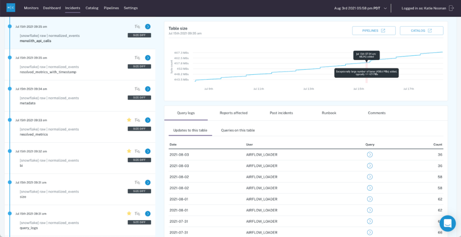Select the Catalog menu in navigation bar
The height and width of the screenshot is (237, 461).
[x=92, y=8]
